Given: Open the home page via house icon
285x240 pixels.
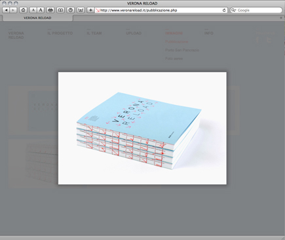Looking at the screenshot, I should (23, 10).
